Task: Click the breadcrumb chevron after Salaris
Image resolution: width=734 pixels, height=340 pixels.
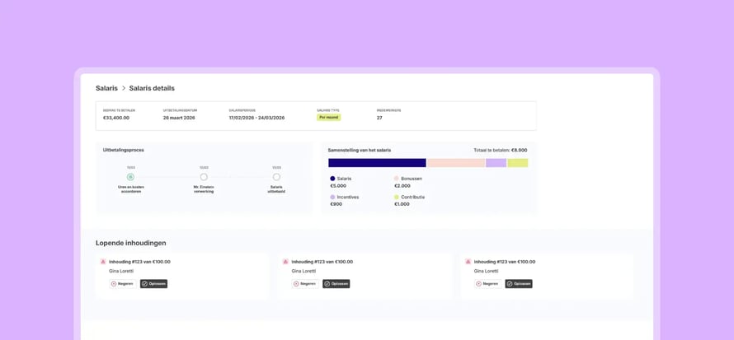Action: click(124, 88)
